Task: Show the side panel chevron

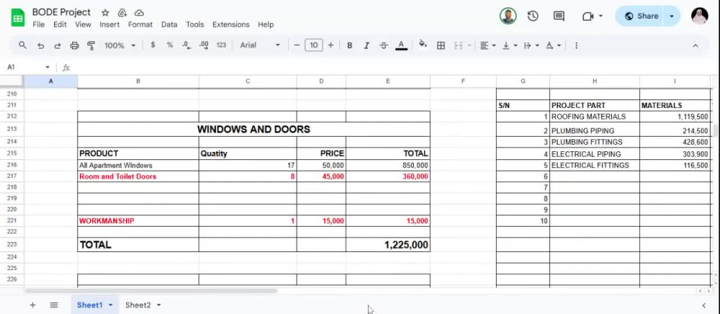Action: coord(704,305)
